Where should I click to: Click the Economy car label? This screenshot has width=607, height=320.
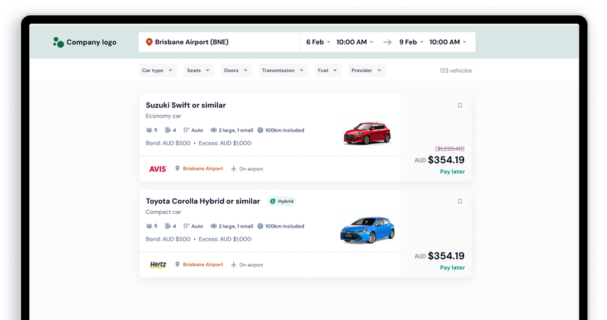pyautogui.click(x=163, y=116)
